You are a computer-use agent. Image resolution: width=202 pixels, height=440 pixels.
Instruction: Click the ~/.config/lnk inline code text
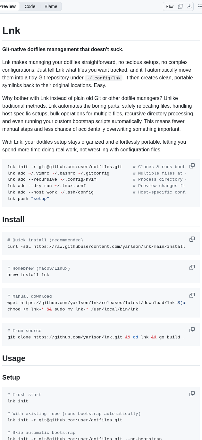[x=103, y=78]
